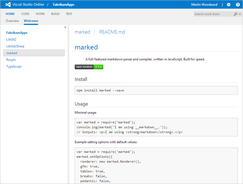Image resolution: width=243 pixels, height=184 pixels.
Task: Click the 'Minimal usage:' text
Action: point(85,113)
